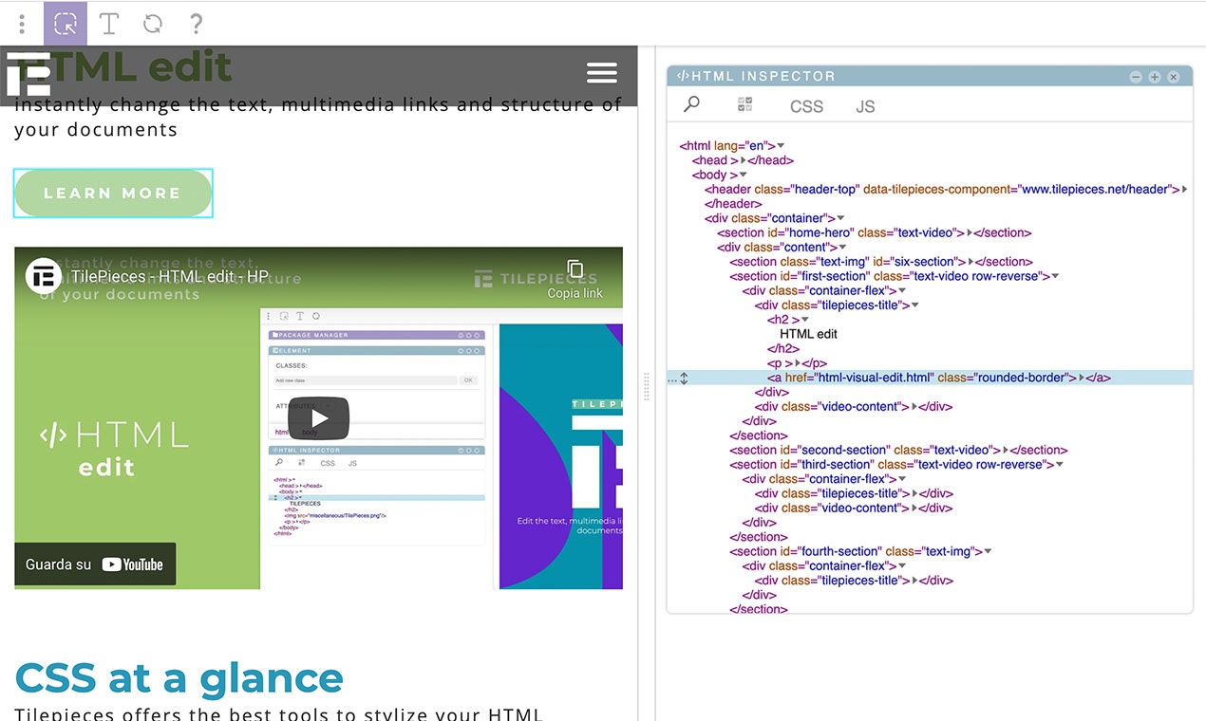Switch to the CSS tab in inspector
Viewport: 1206px width, 721px height.
pyautogui.click(x=806, y=106)
